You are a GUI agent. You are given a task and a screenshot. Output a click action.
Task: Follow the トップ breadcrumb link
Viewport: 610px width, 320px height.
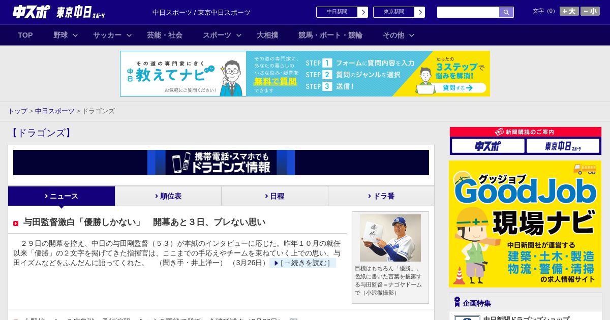(x=17, y=111)
